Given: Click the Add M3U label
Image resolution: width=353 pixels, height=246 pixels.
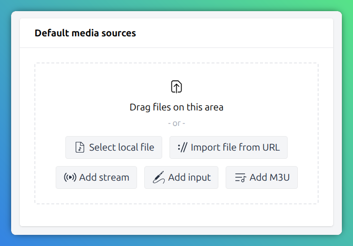Looking at the screenshot, I should [270, 177].
